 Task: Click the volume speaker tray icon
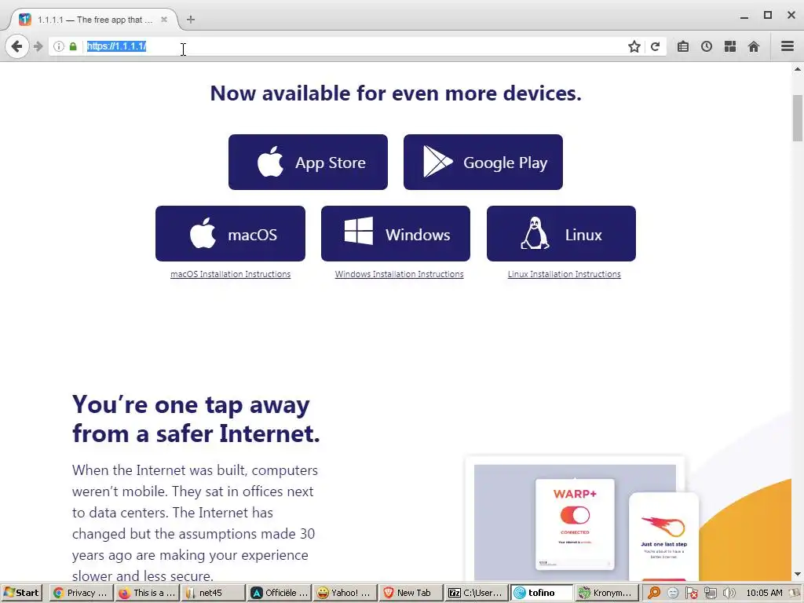[x=729, y=593]
